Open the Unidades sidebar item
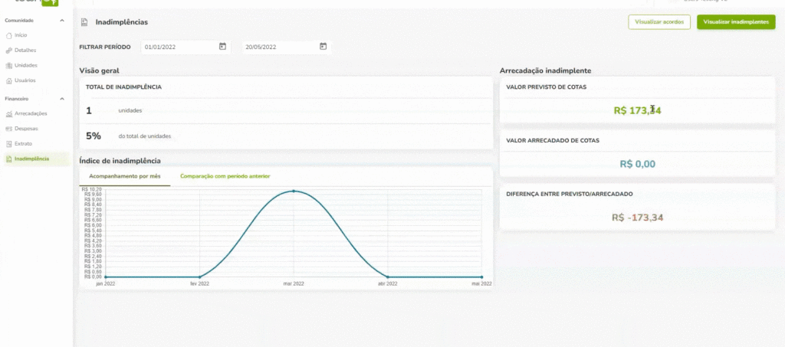 point(25,65)
